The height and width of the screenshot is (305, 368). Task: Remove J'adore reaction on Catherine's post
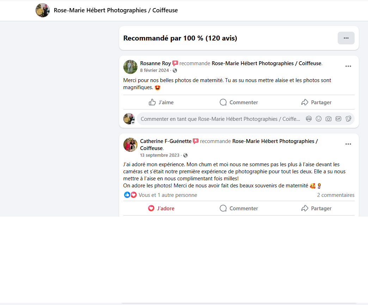161,208
